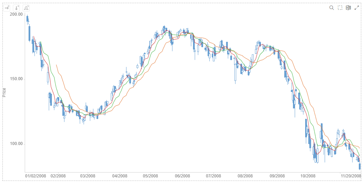Viewport: 363px width, 183px height.
Task: Click the 01/02/2008 date label
Action: click(x=36, y=176)
